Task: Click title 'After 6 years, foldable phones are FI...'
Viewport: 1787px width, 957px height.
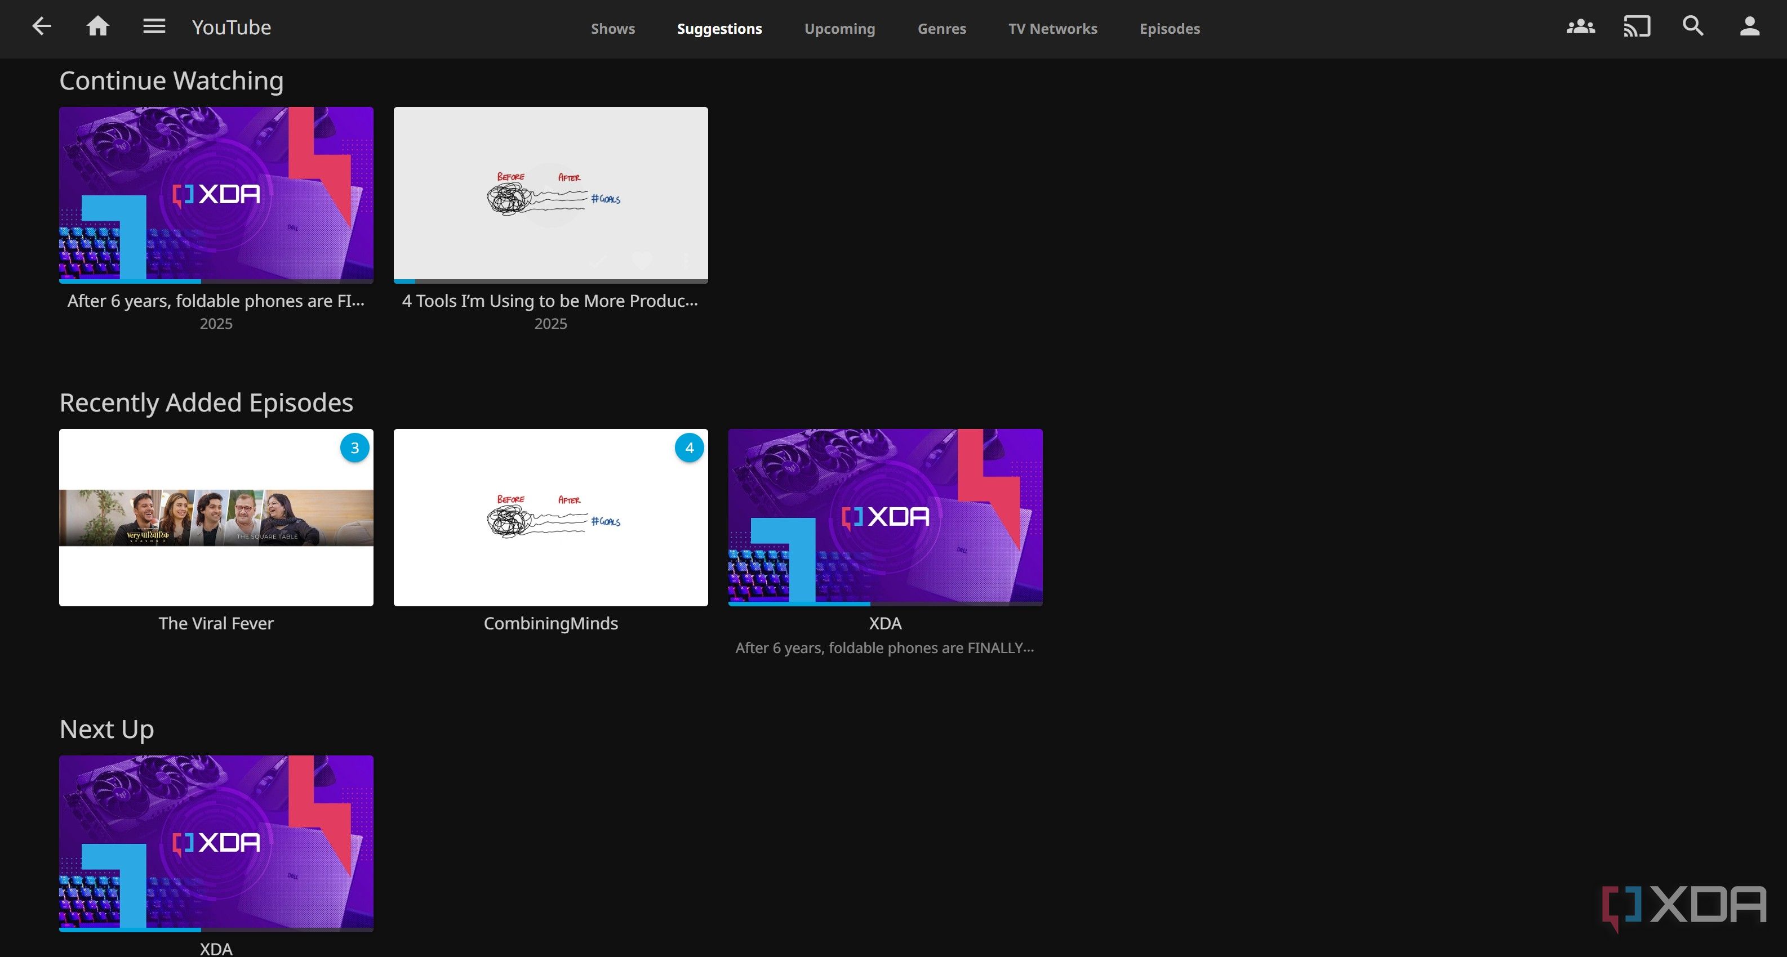Action: click(216, 301)
